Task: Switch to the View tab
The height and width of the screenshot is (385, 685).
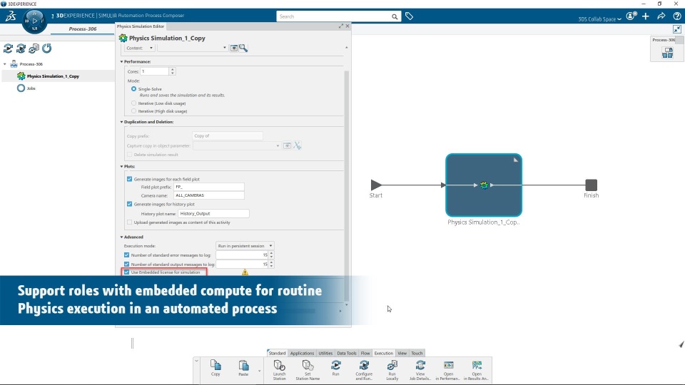Action: [402, 353]
